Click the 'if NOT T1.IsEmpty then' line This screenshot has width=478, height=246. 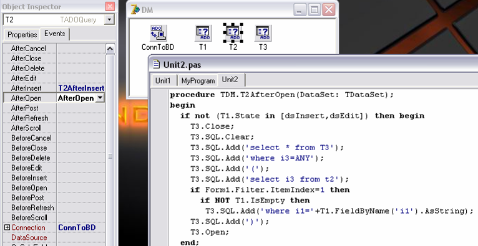tap(255, 201)
